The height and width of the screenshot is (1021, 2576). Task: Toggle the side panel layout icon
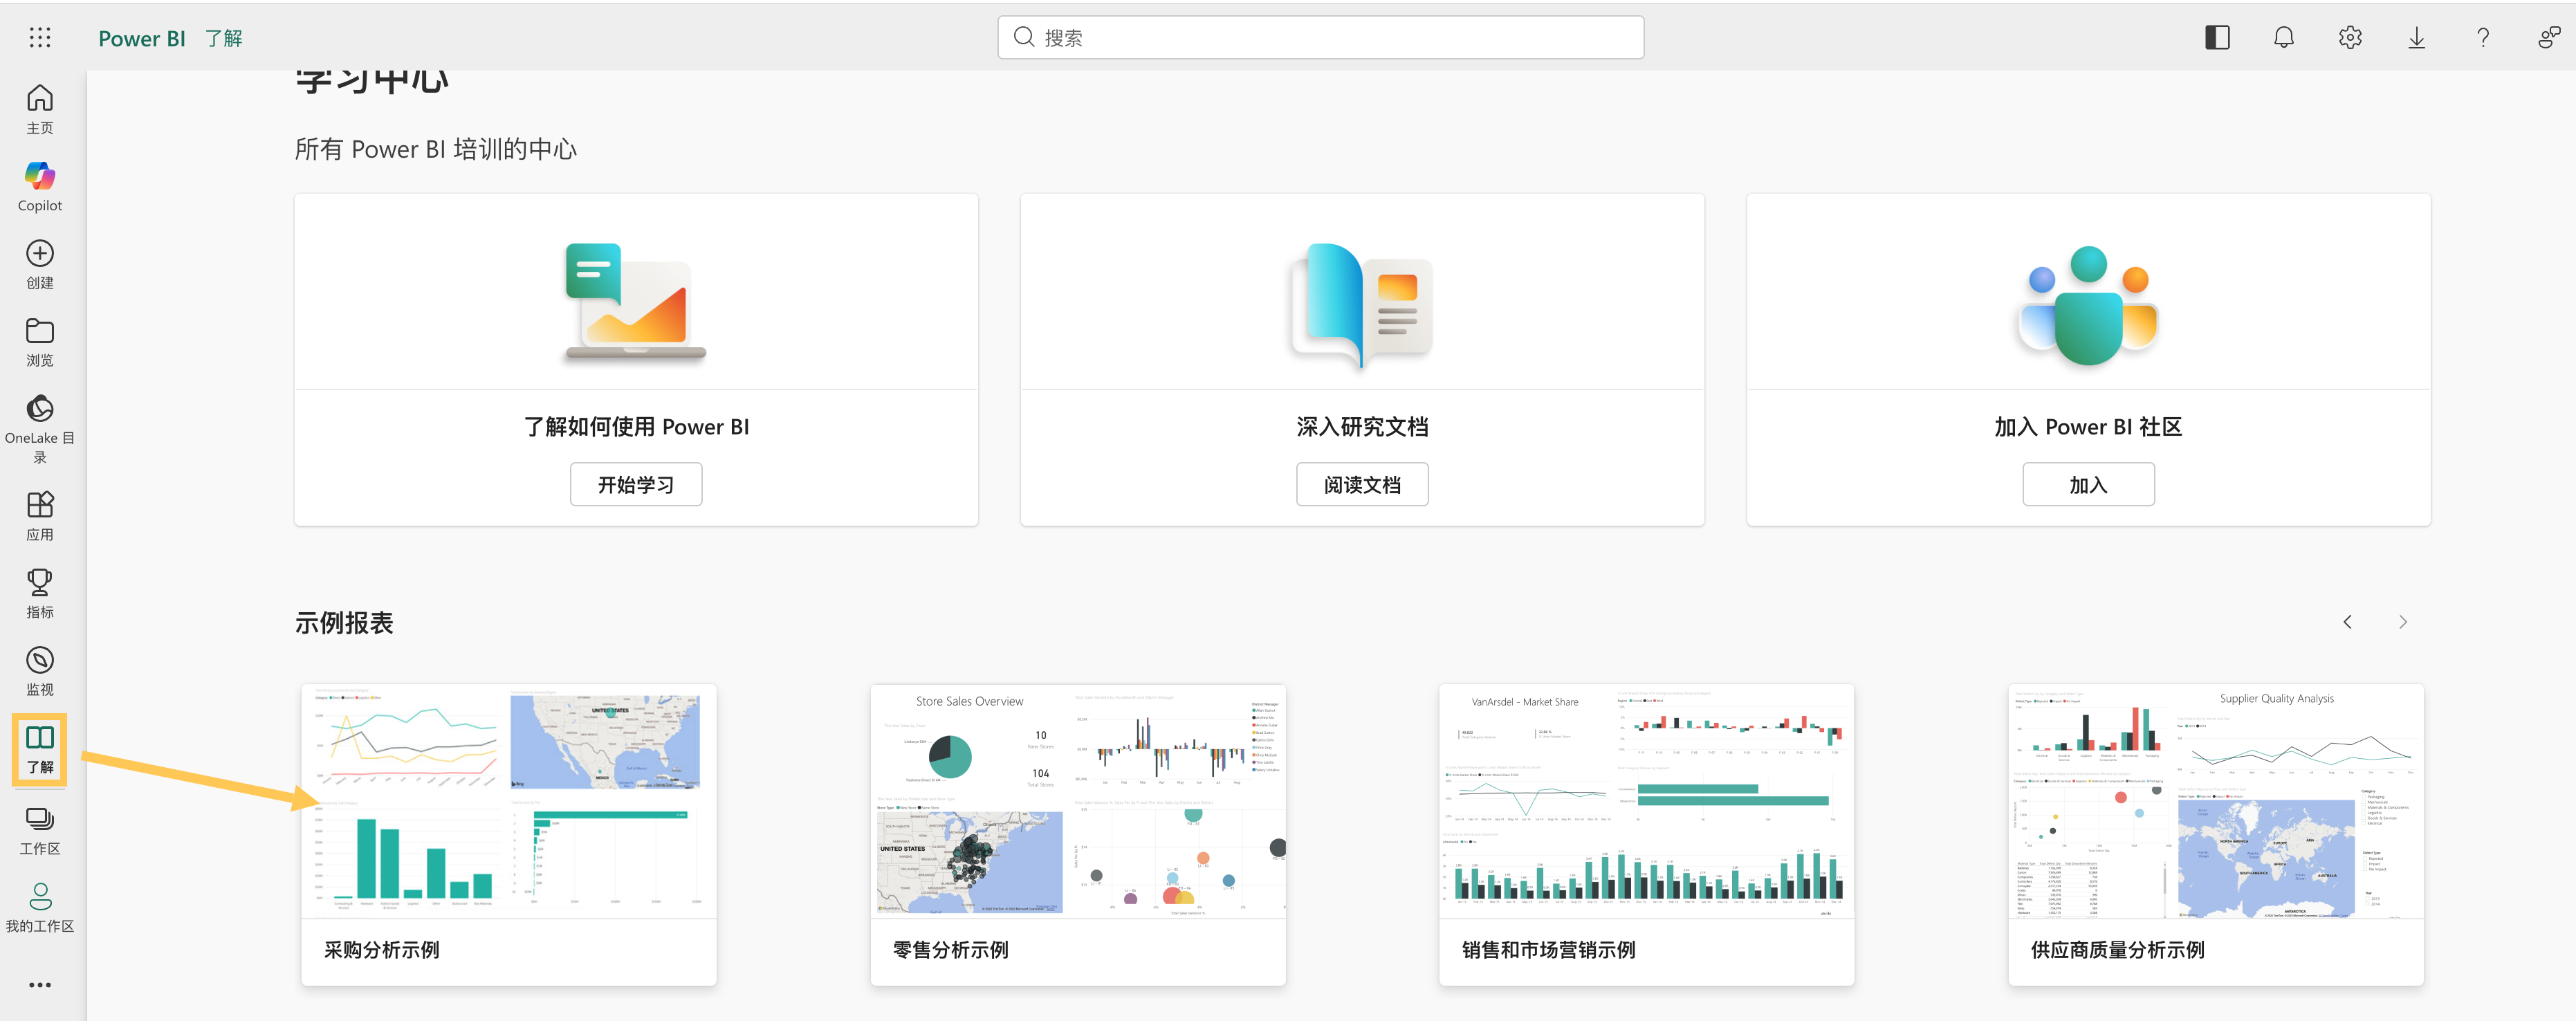2217,38
